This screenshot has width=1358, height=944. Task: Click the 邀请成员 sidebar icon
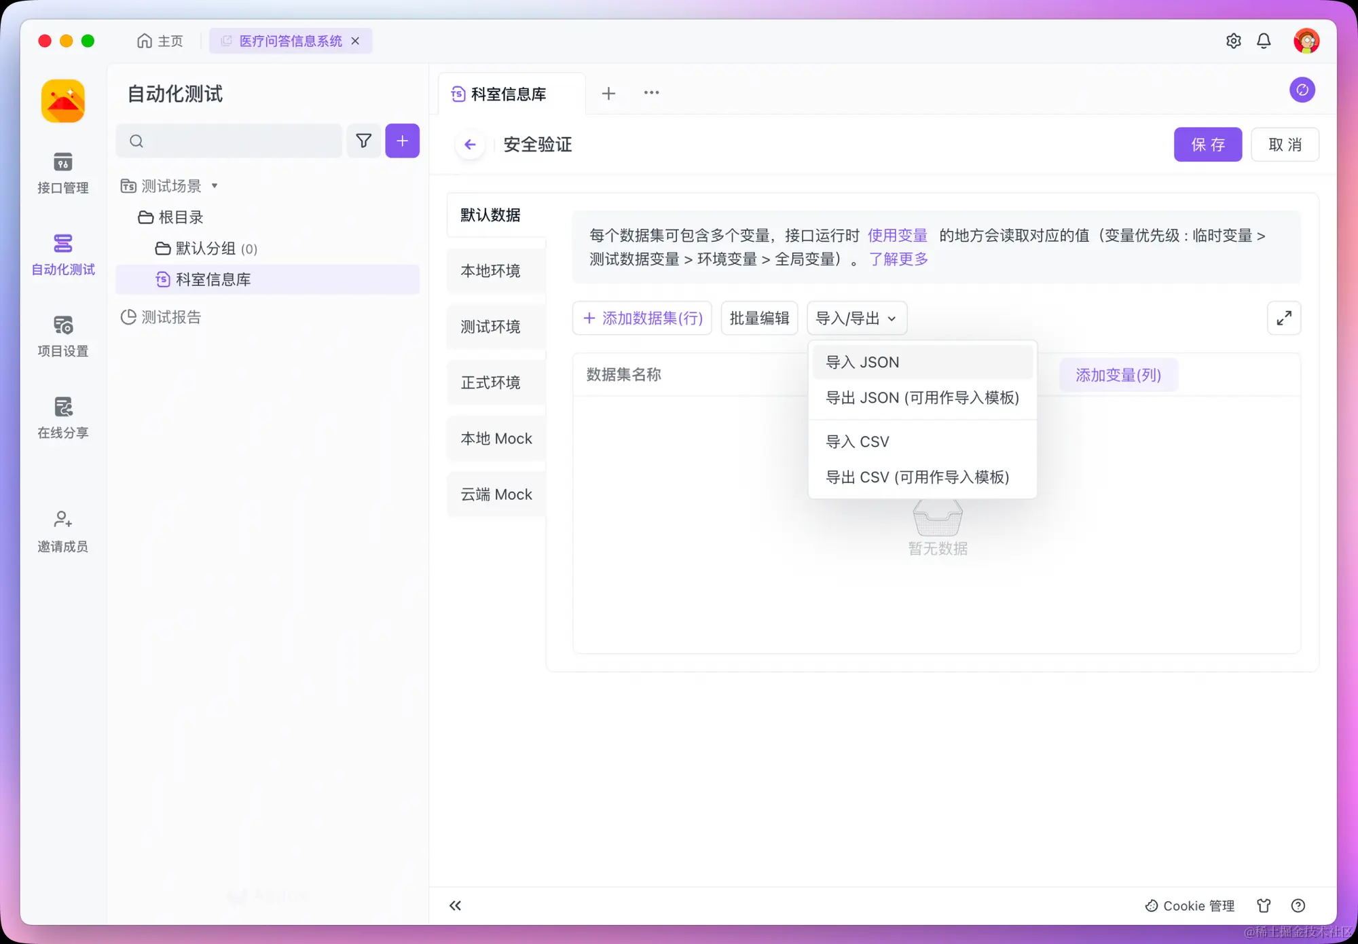click(62, 530)
